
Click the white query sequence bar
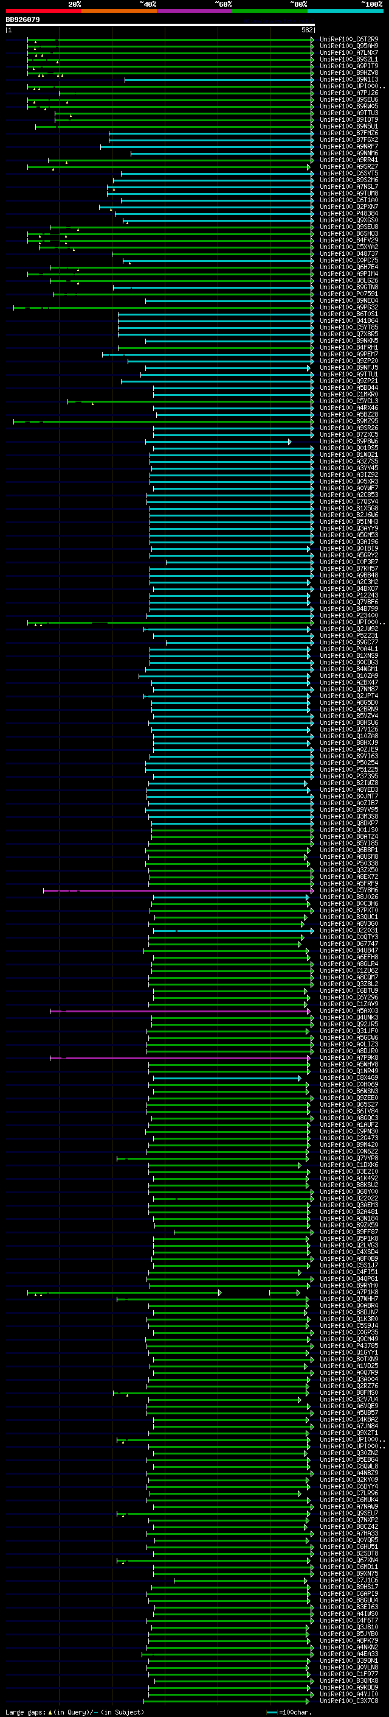click(x=160, y=26)
